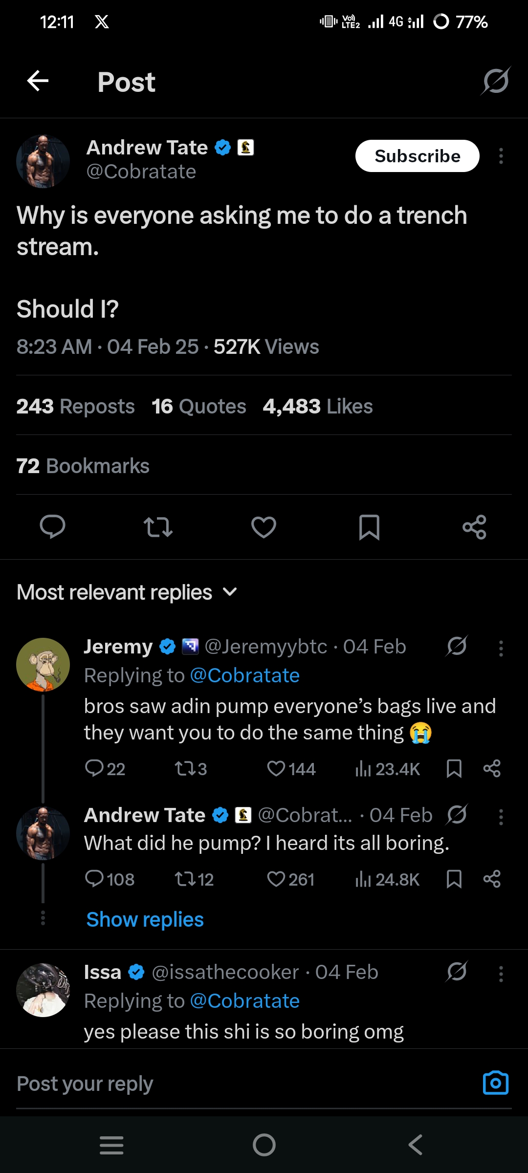The width and height of the screenshot is (528, 1173).
Task: Open @Cobratate link in Jeremy's reply
Action: [244, 675]
